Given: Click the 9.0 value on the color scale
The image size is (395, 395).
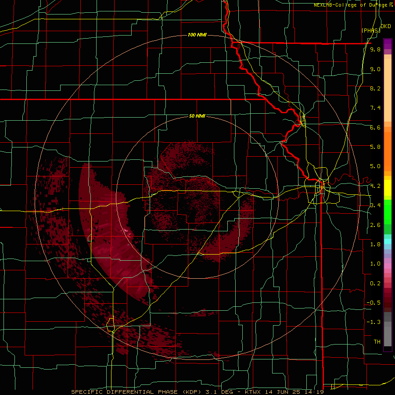Looking at the screenshot, I should pyautogui.click(x=375, y=69).
